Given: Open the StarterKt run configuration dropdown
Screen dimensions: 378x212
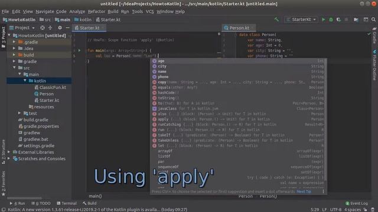Looking at the screenshot, I should pos(301,19).
